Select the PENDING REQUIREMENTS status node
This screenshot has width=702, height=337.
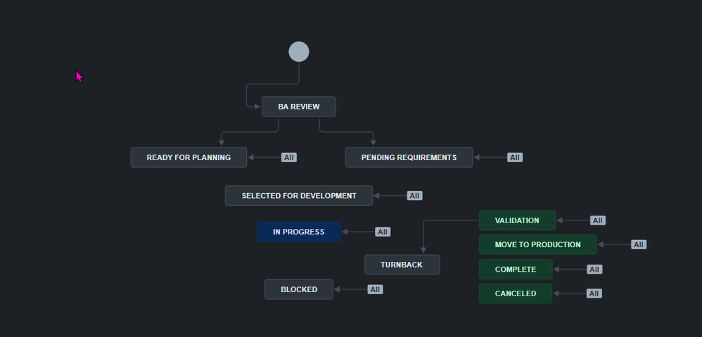click(409, 157)
